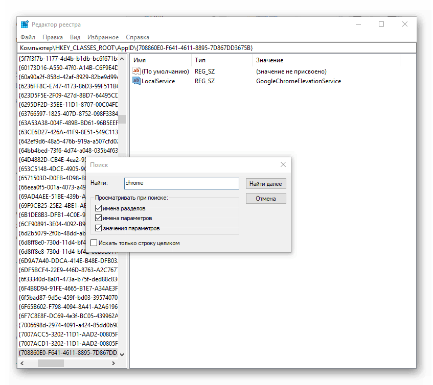Open the «Избранное» menu
This screenshot has height=385, width=433.
tap(103, 37)
